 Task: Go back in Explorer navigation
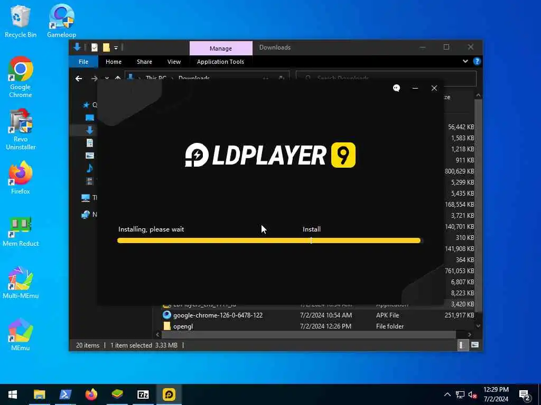point(79,79)
